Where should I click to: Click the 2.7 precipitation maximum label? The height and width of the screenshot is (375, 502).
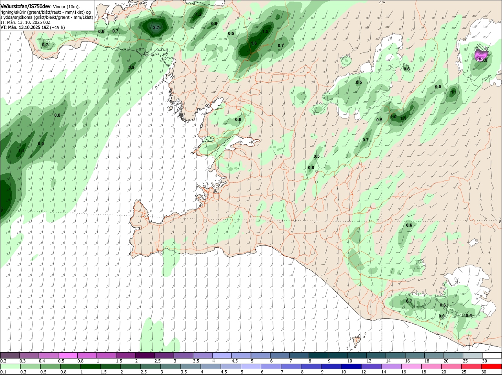click(156, 27)
